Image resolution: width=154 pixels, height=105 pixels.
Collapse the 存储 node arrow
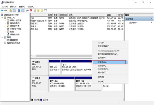click(x=2, y=37)
